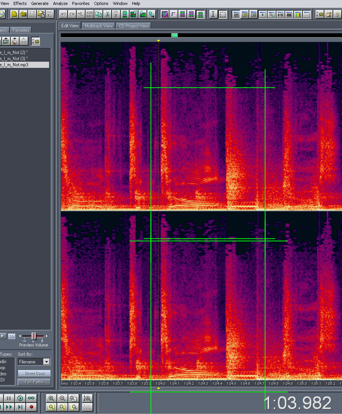Screen dimensions: 342x414
Task: Click the Zoom Out Horizontally magnifier
Action: coord(62,398)
